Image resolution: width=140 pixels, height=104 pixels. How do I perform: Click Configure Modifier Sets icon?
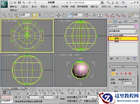click(x=134, y=59)
